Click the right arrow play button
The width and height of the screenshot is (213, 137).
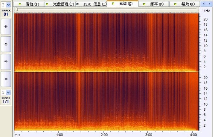point(6,62)
